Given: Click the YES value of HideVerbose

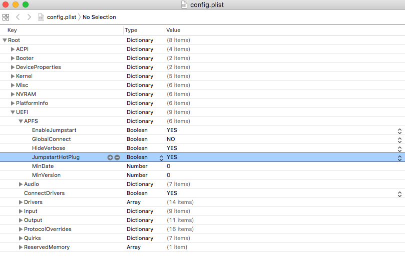Looking at the screenshot, I should pyautogui.click(x=172, y=148).
